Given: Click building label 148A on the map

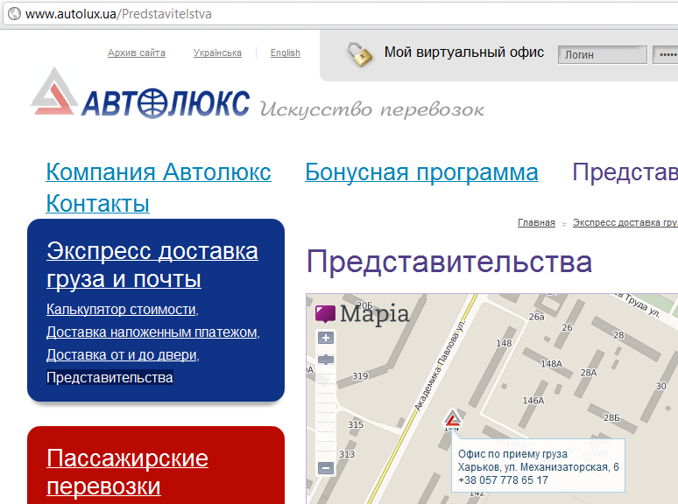Looking at the screenshot, I should click(551, 364).
